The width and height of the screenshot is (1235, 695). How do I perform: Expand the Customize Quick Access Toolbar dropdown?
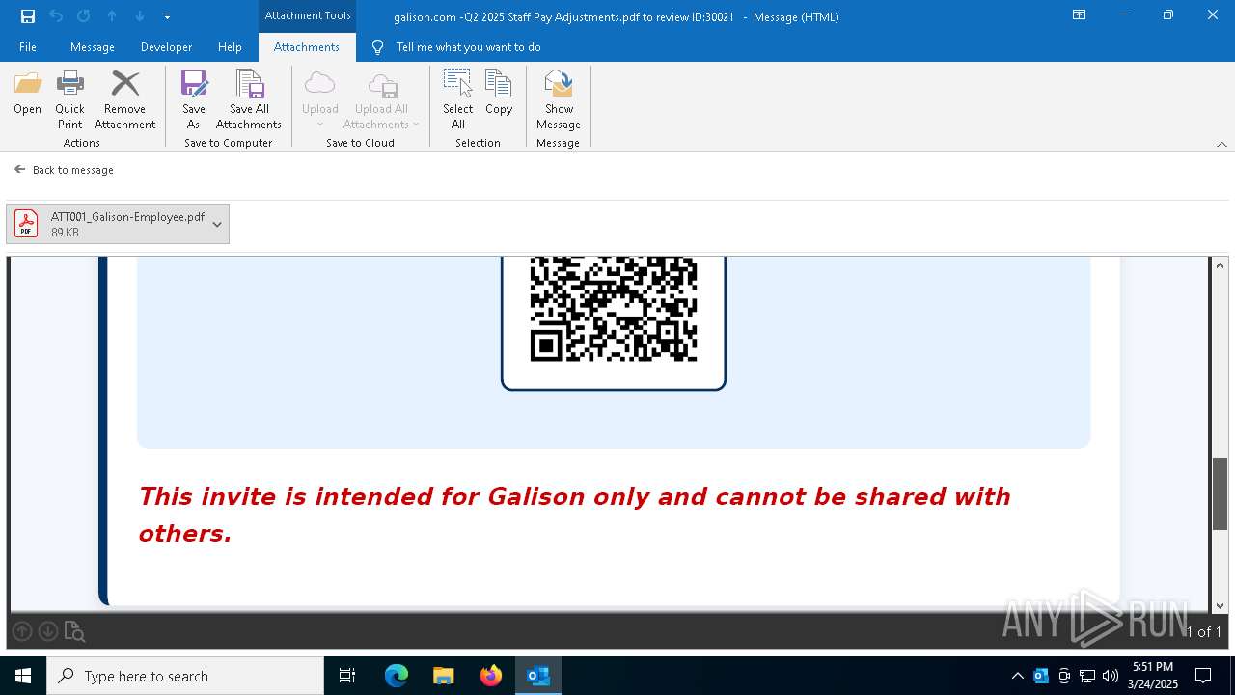(x=168, y=16)
